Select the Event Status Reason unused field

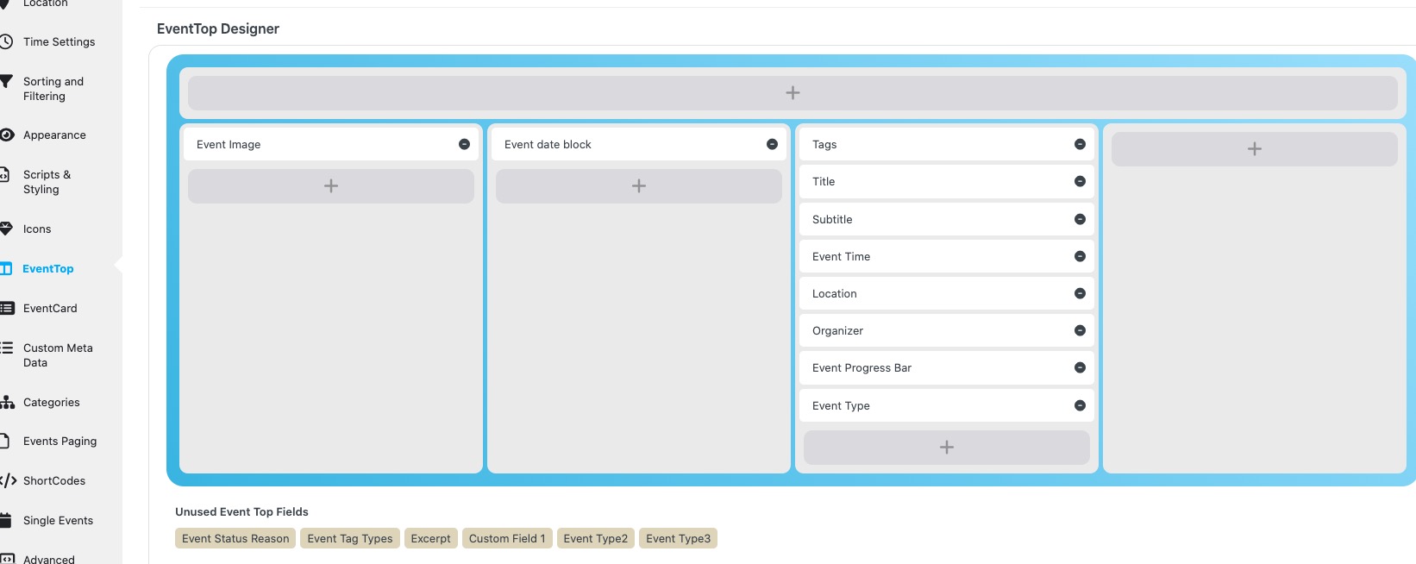point(235,539)
